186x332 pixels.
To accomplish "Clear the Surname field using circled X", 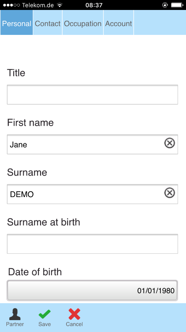I will pyautogui.click(x=170, y=193).
